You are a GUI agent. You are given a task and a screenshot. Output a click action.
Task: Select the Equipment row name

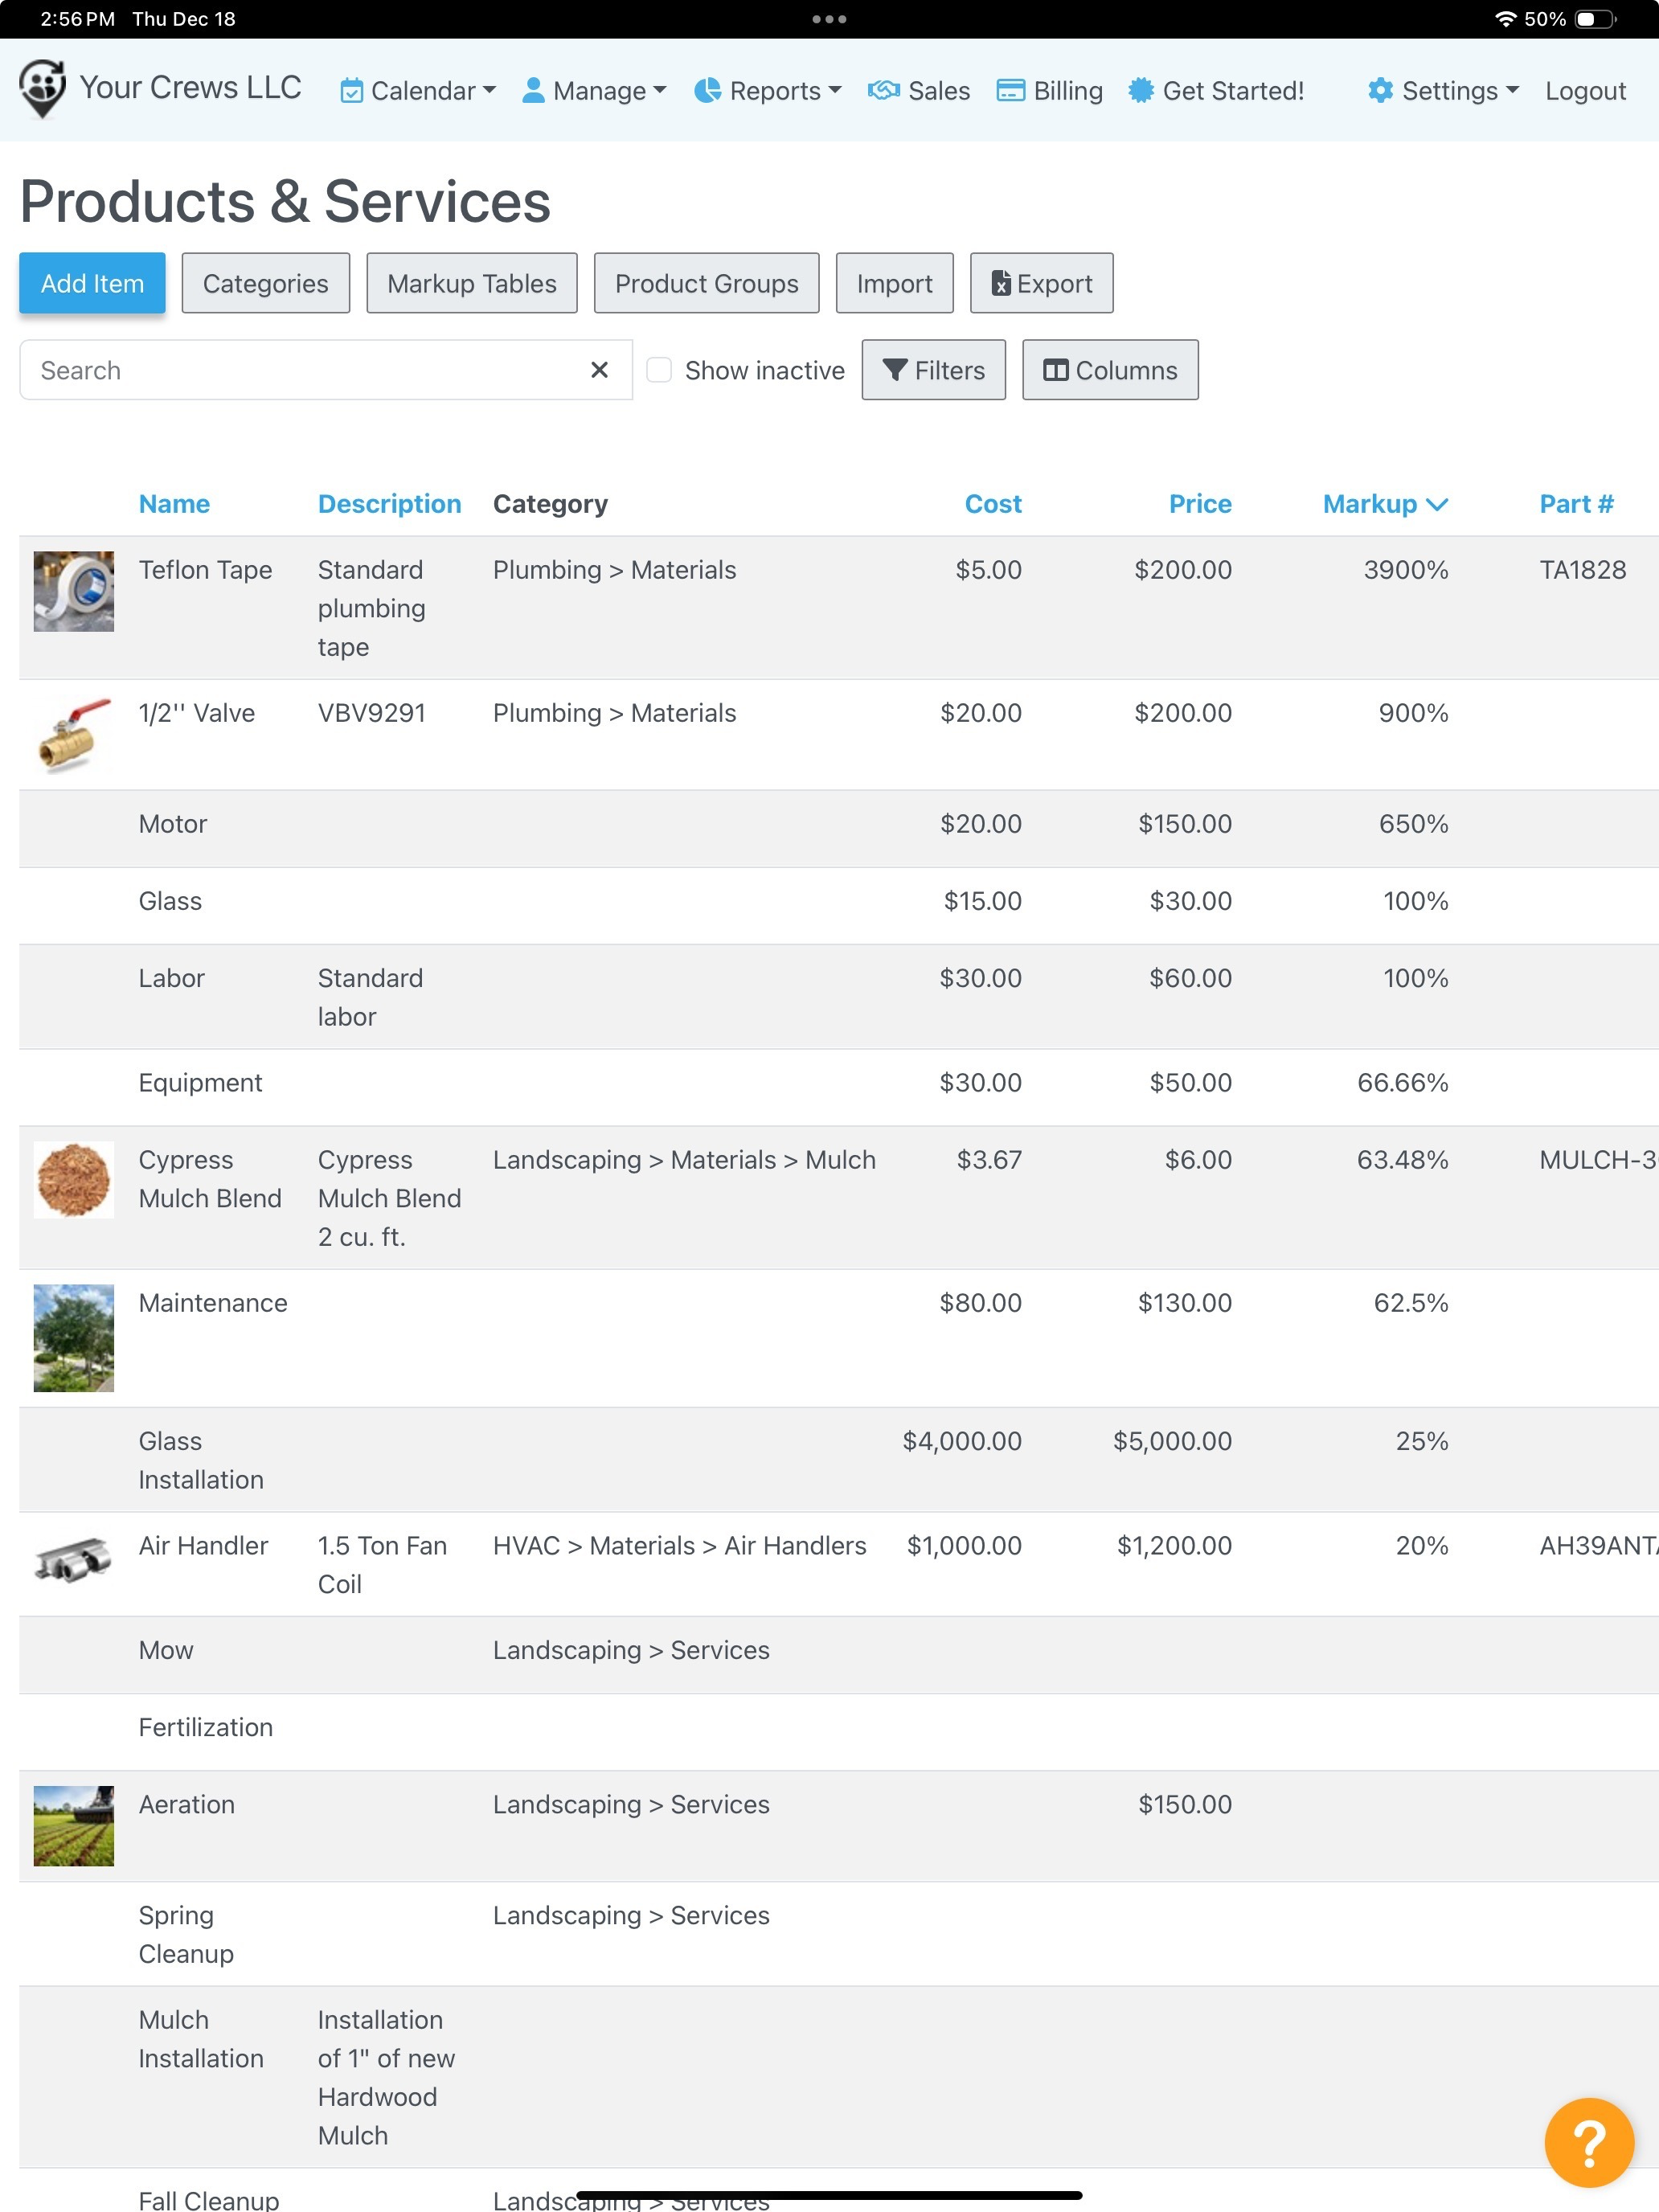[x=200, y=1083]
